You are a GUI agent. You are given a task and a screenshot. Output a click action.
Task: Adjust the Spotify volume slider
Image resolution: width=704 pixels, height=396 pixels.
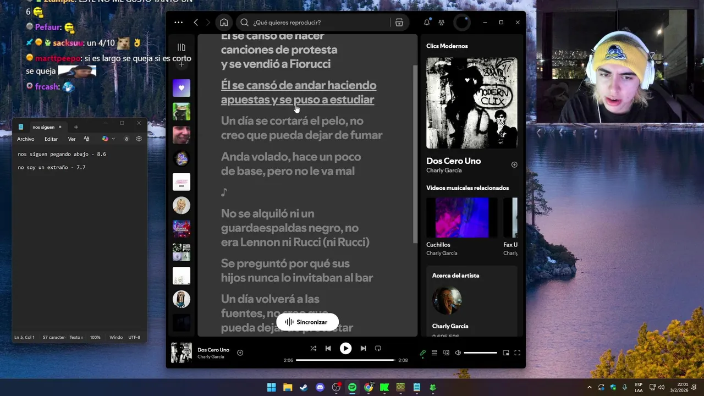pos(480,353)
